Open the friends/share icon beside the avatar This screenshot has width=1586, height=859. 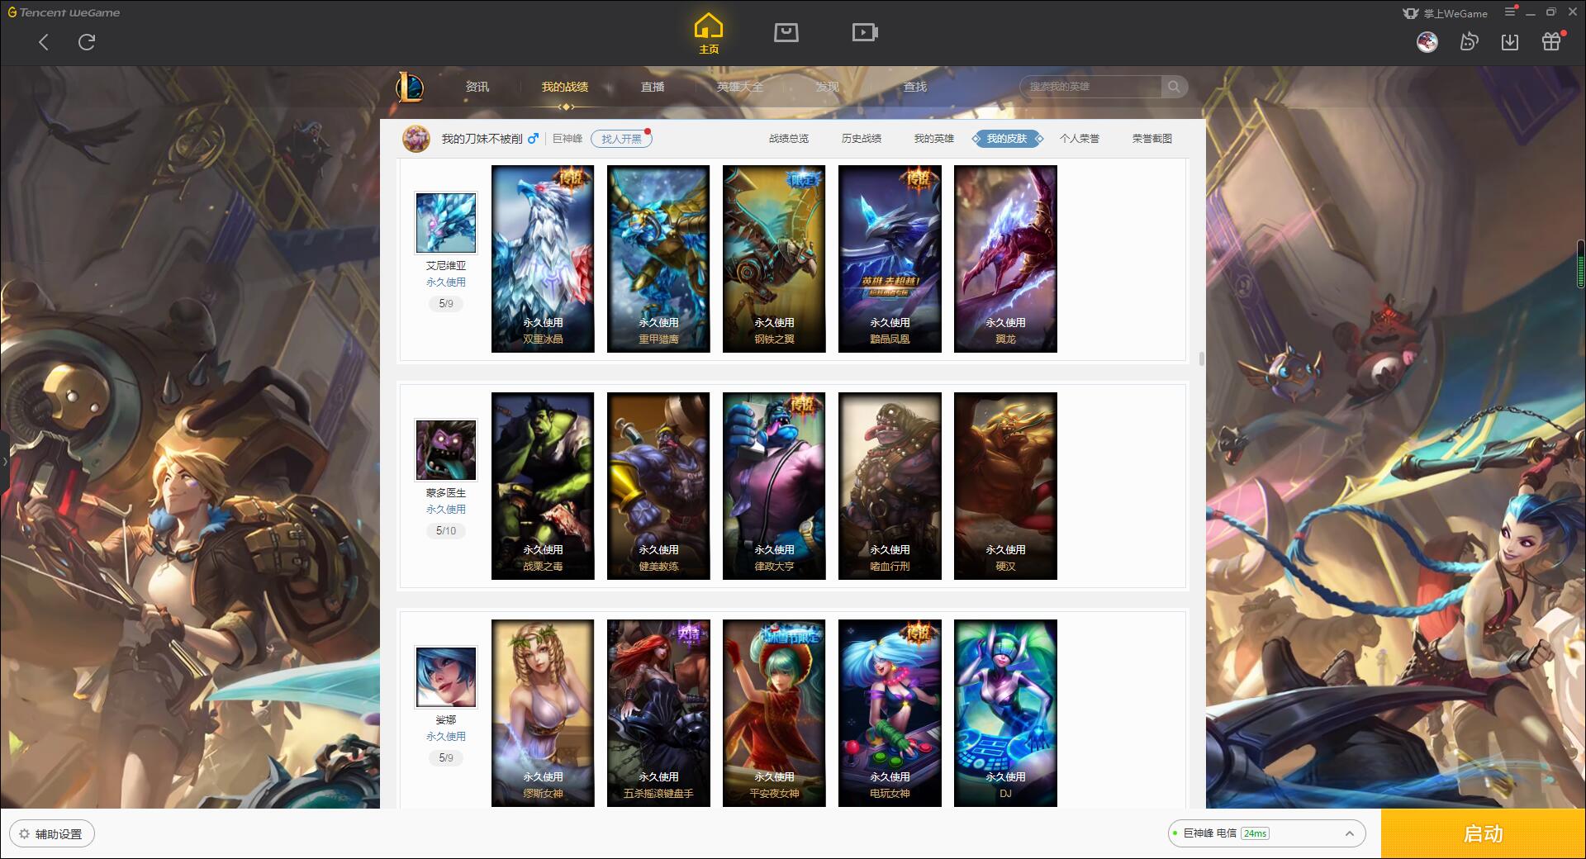[1469, 41]
